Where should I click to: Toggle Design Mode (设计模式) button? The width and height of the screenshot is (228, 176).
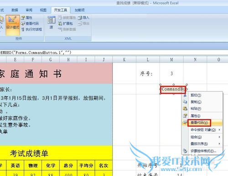pyautogui.click(x=13, y=25)
